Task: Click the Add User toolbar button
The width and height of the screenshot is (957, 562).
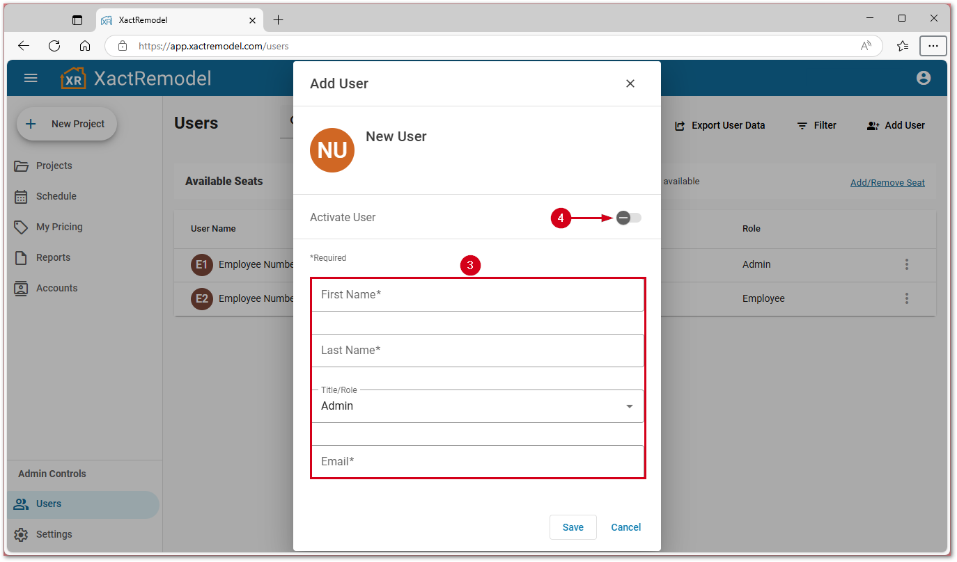Action: [896, 125]
